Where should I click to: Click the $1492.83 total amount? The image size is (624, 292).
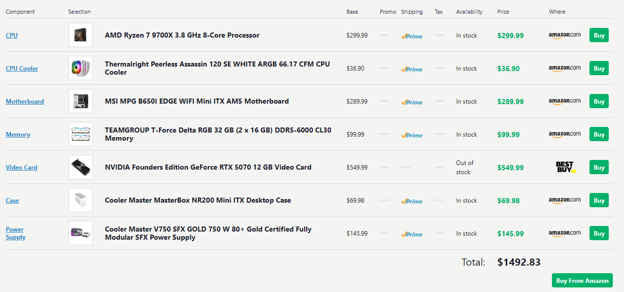(x=519, y=262)
